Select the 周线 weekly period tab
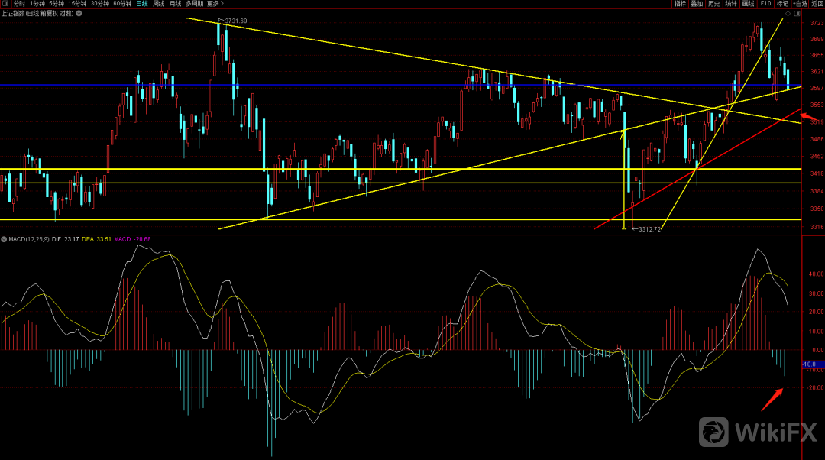 (159, 4)
